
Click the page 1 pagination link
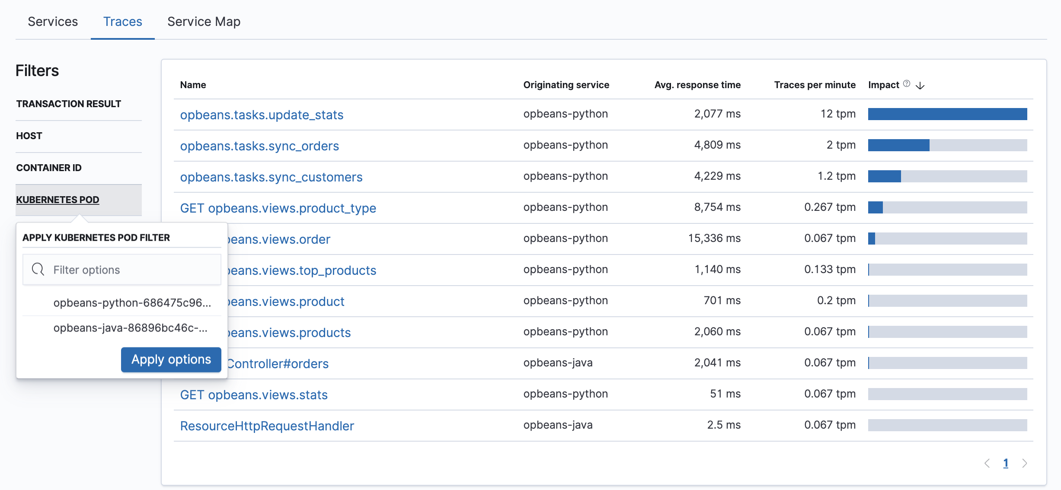click(x=1006, y=463)
